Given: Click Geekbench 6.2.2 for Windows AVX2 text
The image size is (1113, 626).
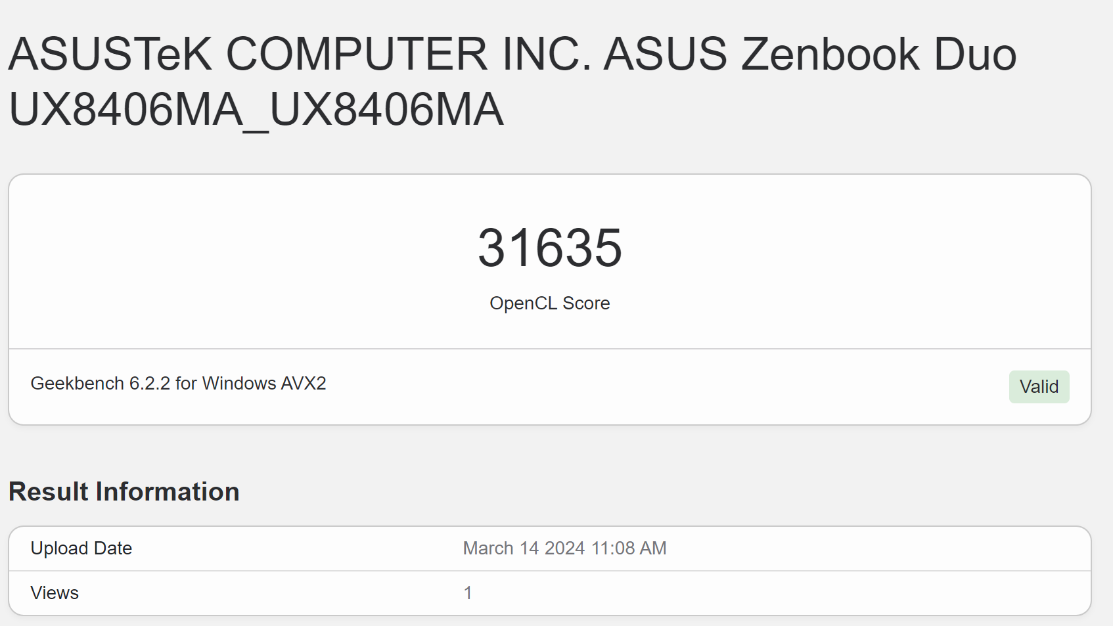Looking at the screenshot, I should (179, 384).
